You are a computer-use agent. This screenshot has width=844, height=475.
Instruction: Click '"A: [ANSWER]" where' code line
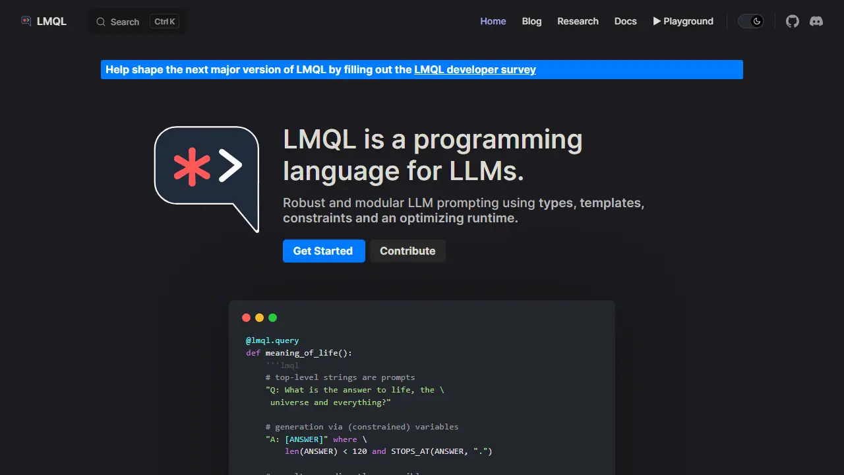[x=316, y=439]
